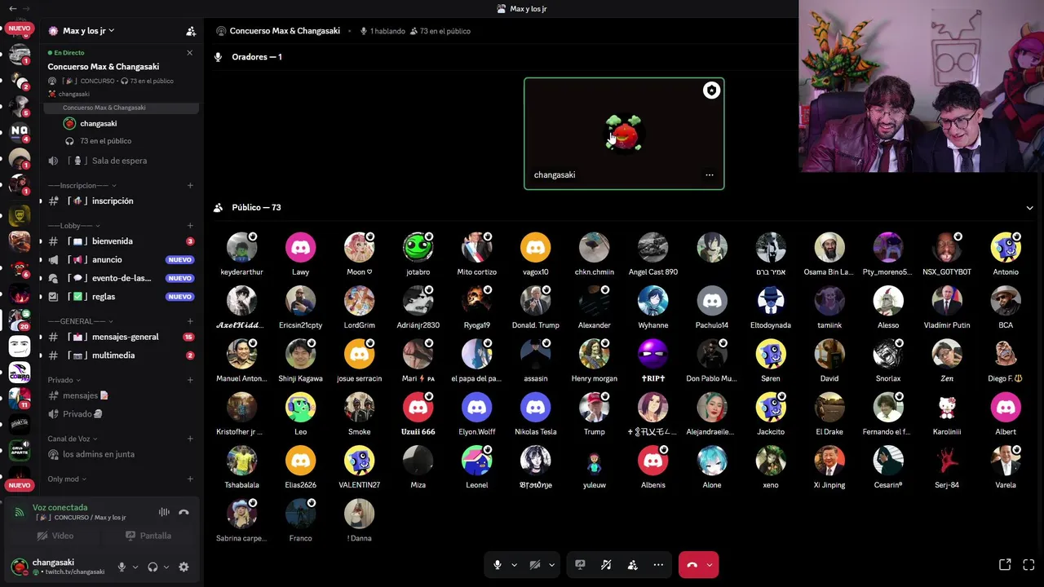
Task: Click audience member ! Danna avatar
Action: coord(359,514)
